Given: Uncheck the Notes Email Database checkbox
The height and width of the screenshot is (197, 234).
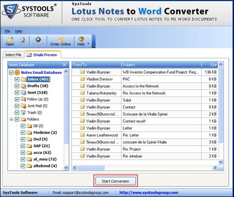Looking at the screenshot, I should pyautogui.click(x=11, y=72).
